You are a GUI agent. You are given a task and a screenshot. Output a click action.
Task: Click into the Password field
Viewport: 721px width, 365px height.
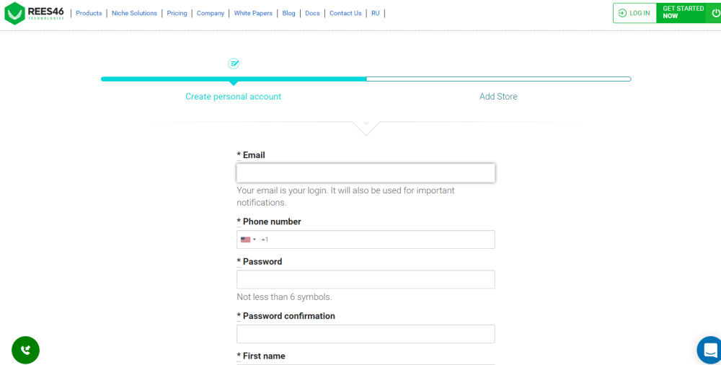(366, 279)
